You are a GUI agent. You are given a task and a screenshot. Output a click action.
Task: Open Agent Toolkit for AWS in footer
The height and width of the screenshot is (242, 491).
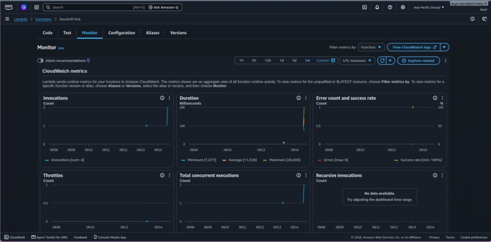coord(49,237)
